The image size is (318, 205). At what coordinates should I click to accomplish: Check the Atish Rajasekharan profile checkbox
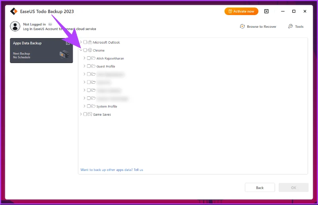(89, 58)
